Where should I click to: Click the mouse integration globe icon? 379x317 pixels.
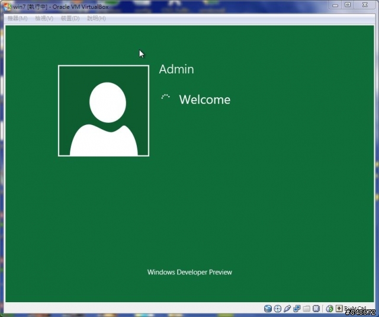[329, 309]
